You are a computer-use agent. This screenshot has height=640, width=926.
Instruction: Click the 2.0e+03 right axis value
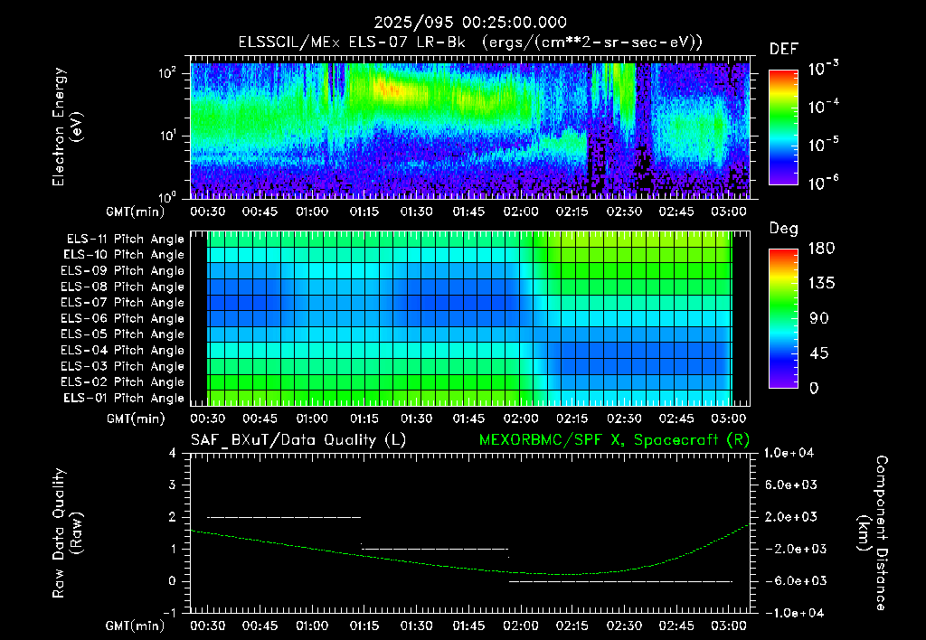tap(791, 517)
